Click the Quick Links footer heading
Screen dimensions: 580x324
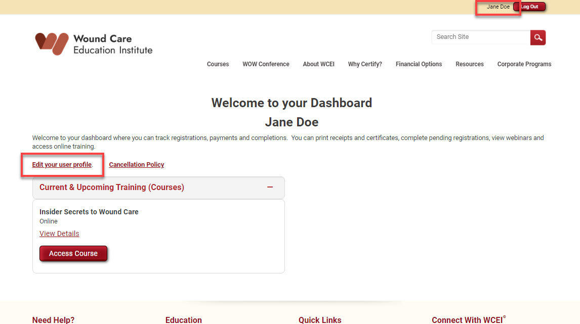click(x=320, y=319)
